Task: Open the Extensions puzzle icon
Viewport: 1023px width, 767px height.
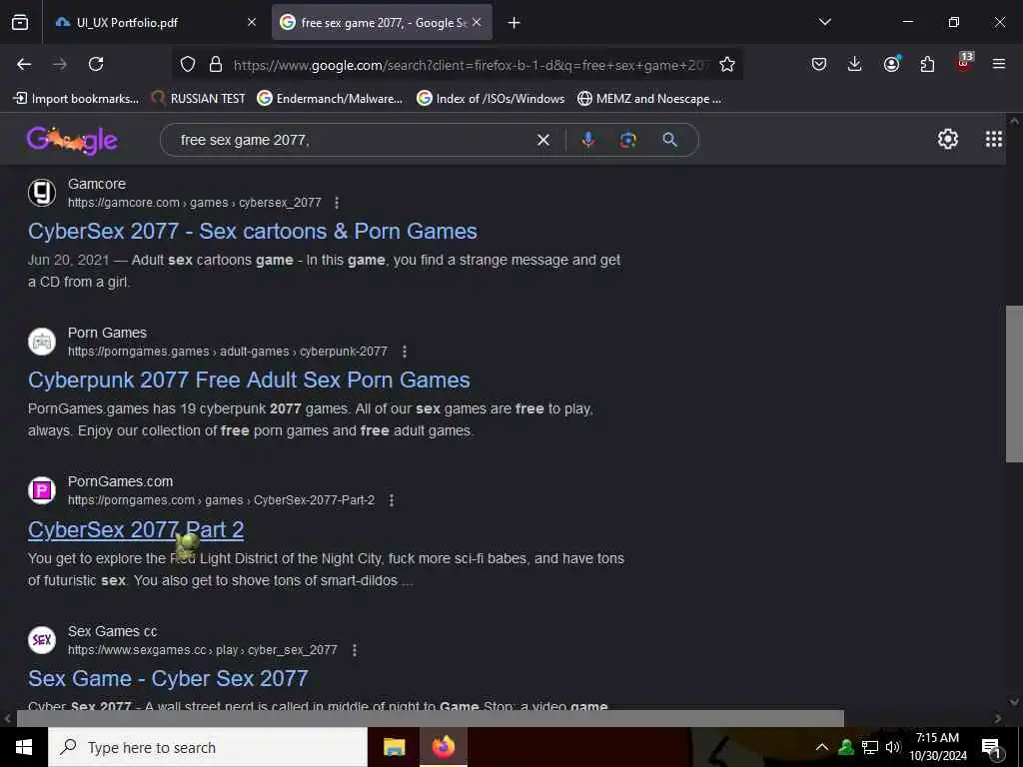Action: (x=927, y=64)
